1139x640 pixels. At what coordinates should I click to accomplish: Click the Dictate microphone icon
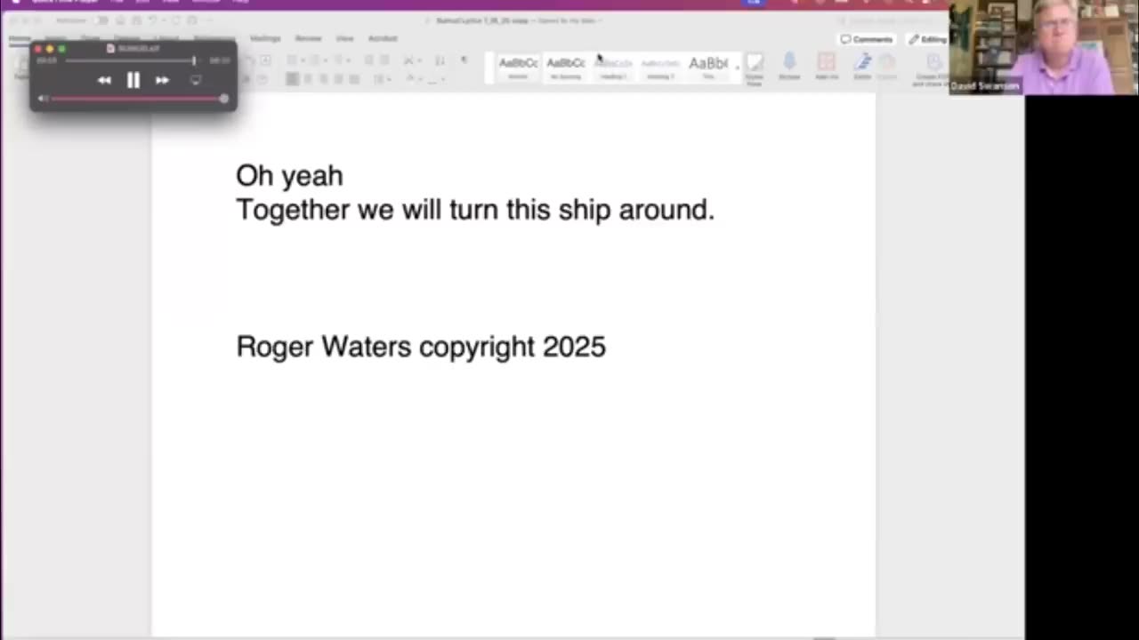(789, 67)
